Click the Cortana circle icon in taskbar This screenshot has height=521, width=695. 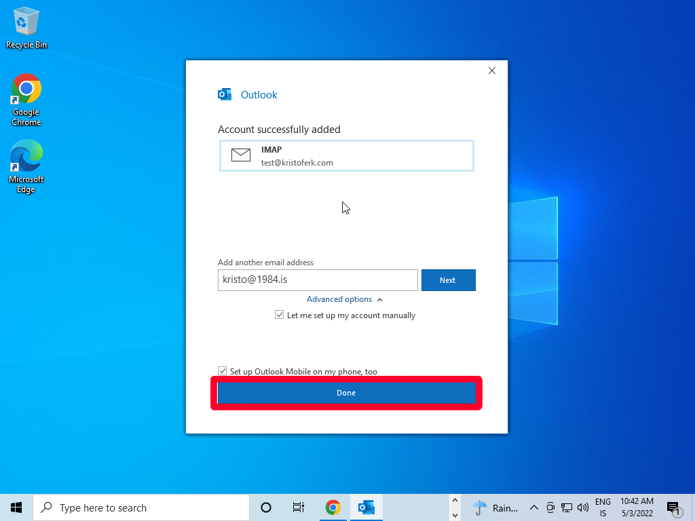(266, 507)
